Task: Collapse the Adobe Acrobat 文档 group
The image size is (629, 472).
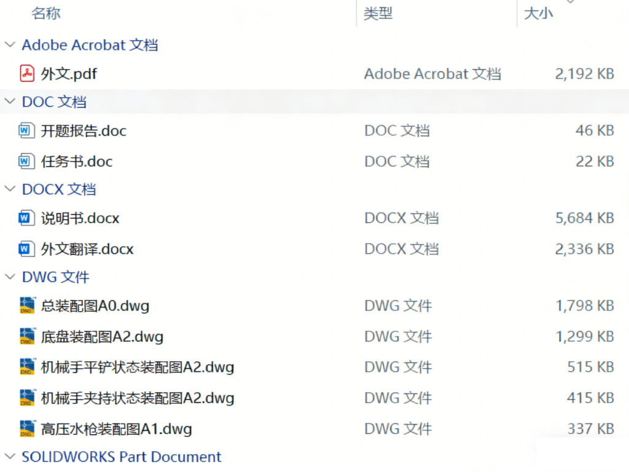Action: click(x=9, y=44)
